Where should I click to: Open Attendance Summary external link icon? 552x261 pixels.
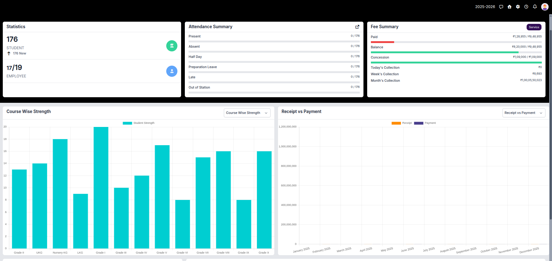pos(357,27)
